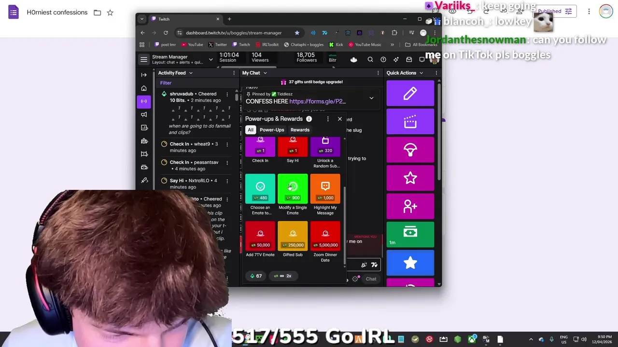Open Power-ups & Rewards three-dot menu
This screenshot has height=347, width=618.
[328, 119]
